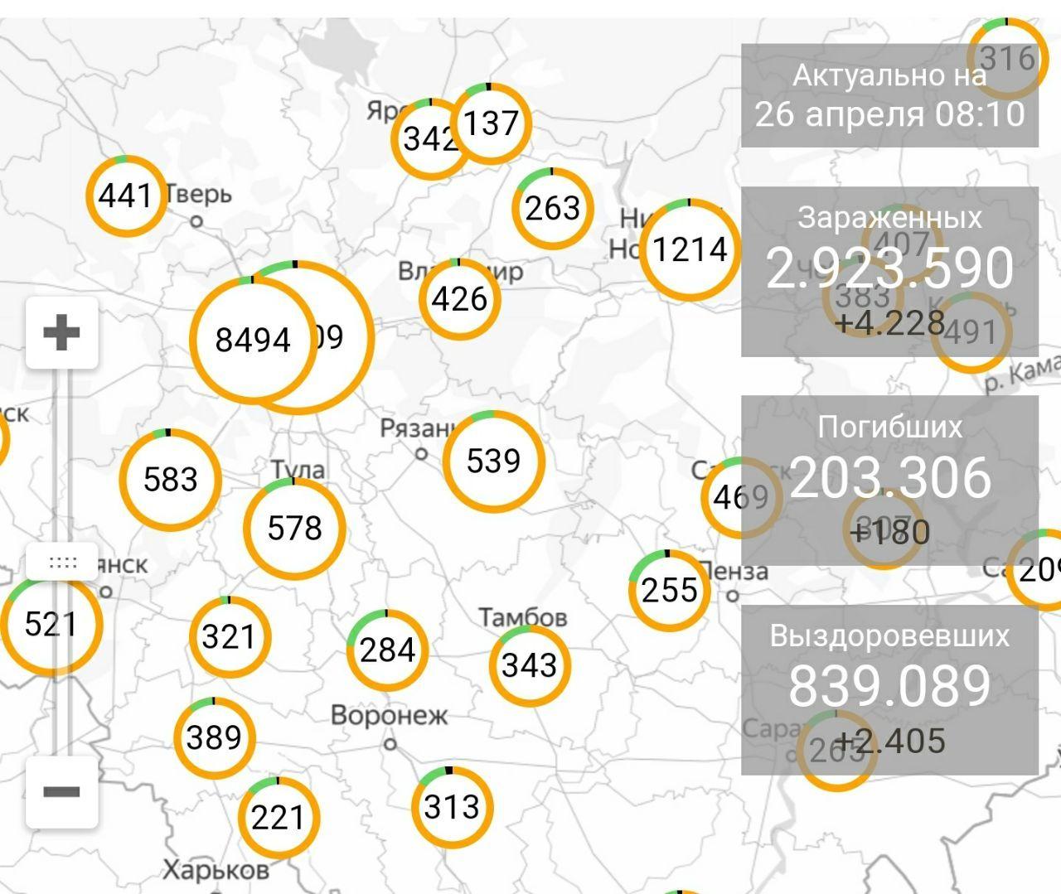Click the Погибших statistics panel
The height and width of the screenshot is (894, 1061).
[889, 481]
